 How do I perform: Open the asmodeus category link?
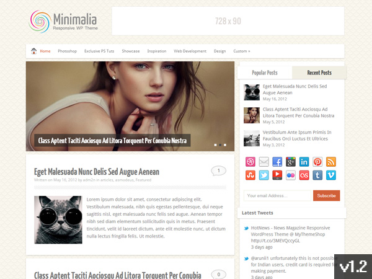[125, 180]
